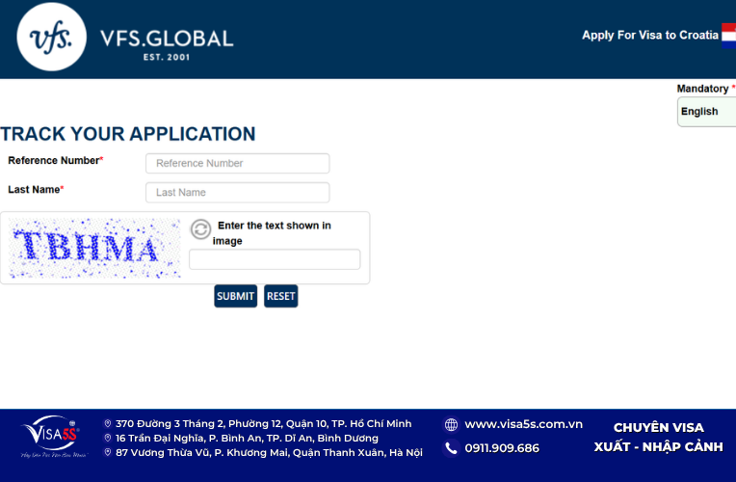Focus the Reference Number input field
Image resolution: width=736 pixels, height=482 pixels.
(x=238, y=164)
